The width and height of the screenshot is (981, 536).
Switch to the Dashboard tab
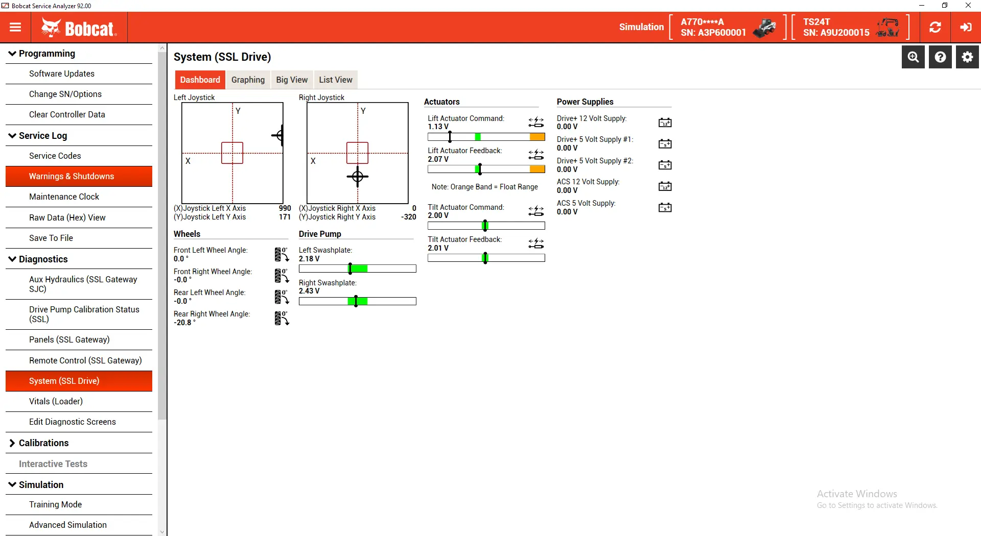point(200,80)
